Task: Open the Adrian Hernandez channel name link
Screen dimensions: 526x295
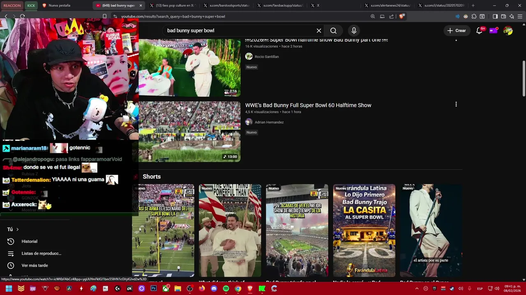Action: (269, 122)
